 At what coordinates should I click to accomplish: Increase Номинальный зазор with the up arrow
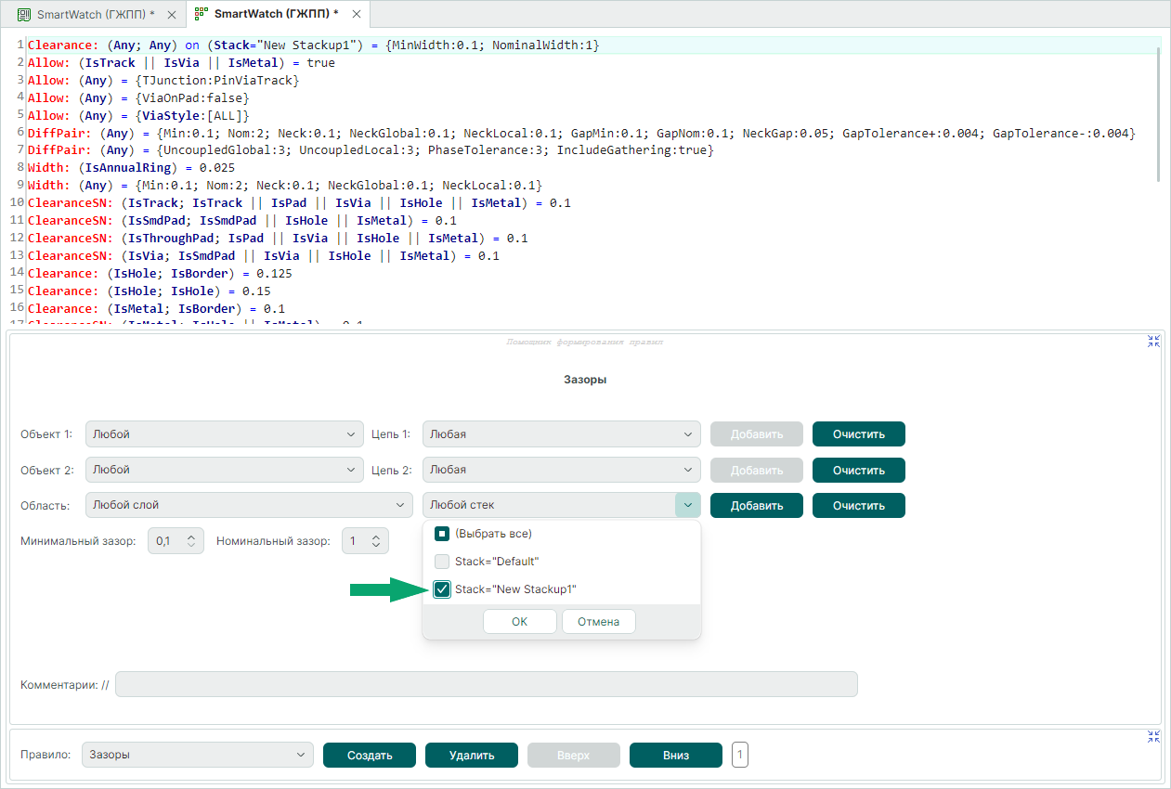pyautogui.click(x=376, y=536)
